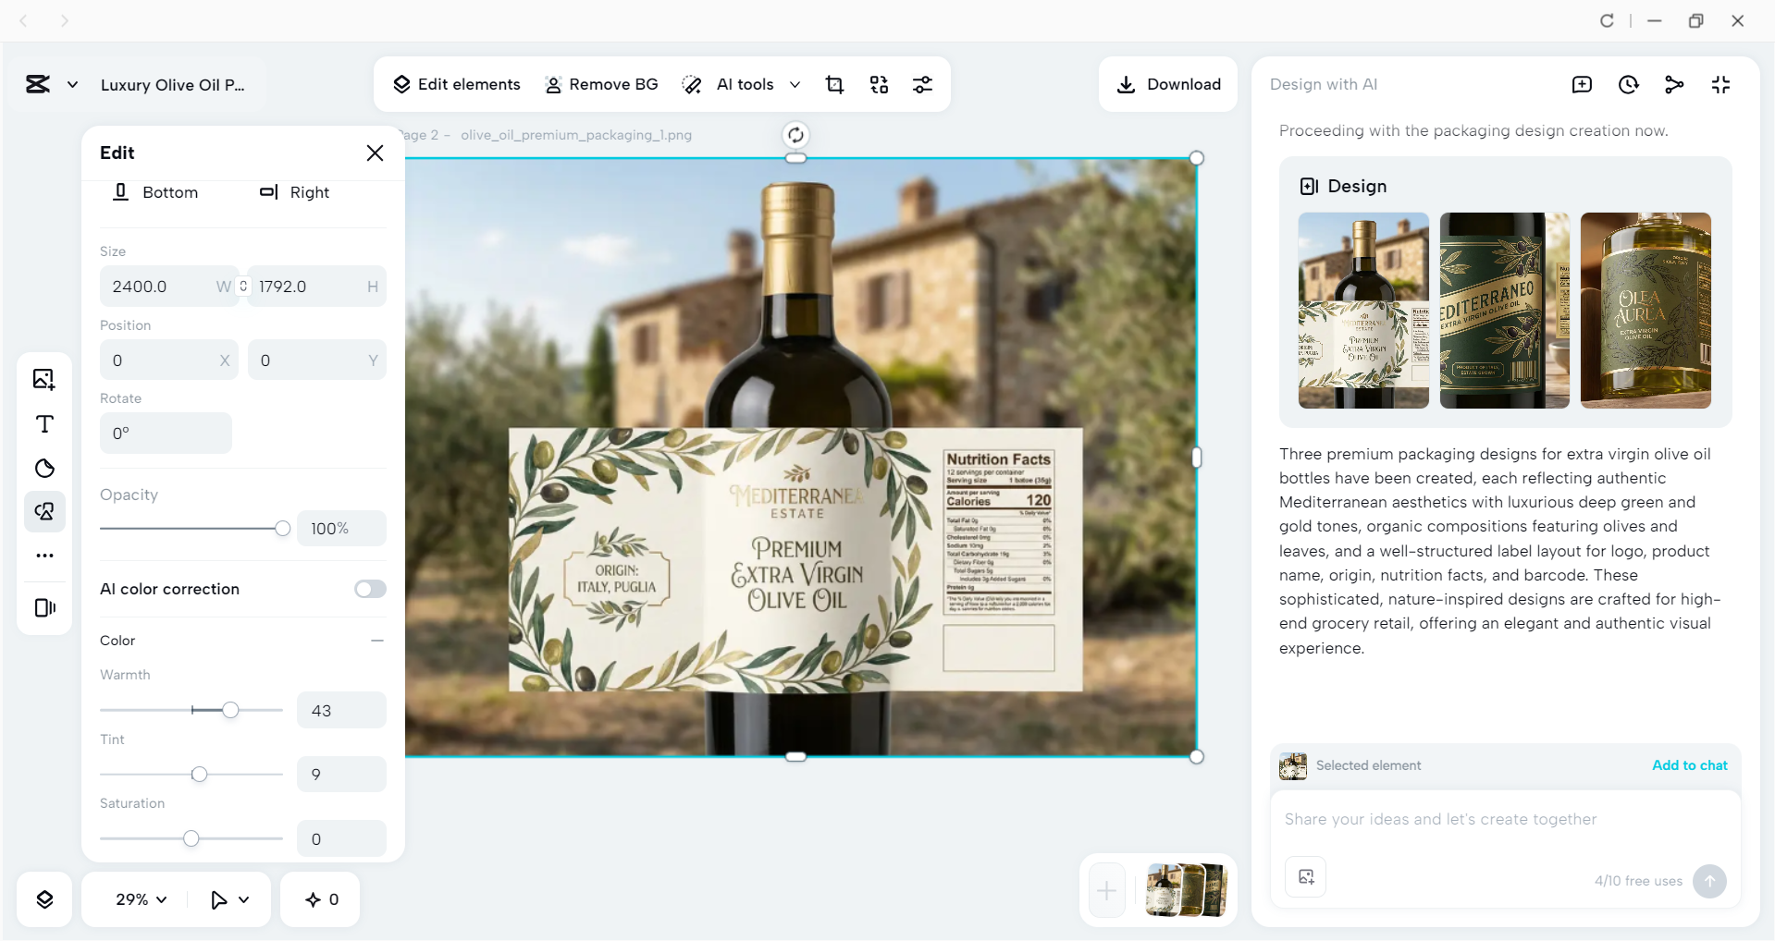Open the Add Image tool in the sidebar
Screen dimensions: 1775x941
(x=43, y=379)
